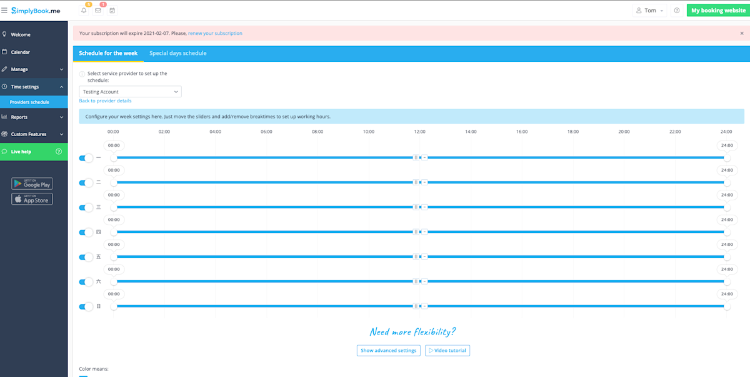Remove breaktime with minus on 六 row
750x377 pixels.
[424, 282]
